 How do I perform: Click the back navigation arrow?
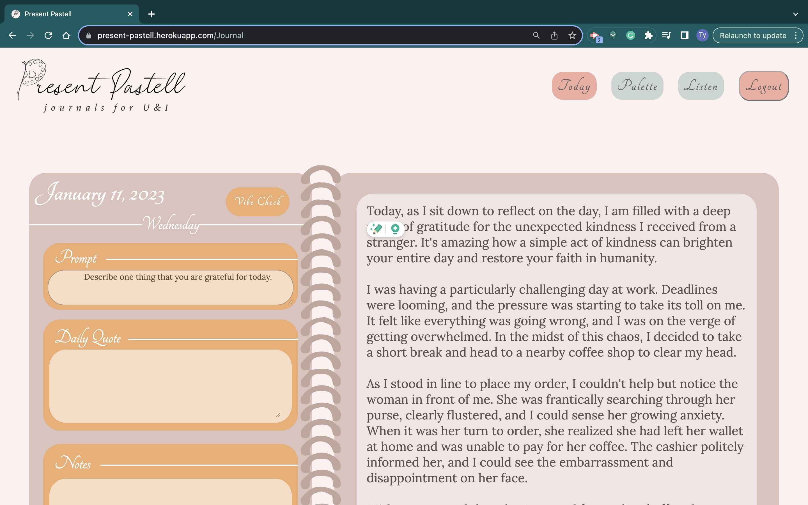(x=12, y=35)
